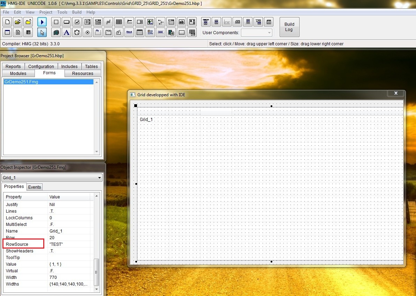Select the Label control tool
The height and width of the screenshot is (296, 416).
tap(66, 32)
